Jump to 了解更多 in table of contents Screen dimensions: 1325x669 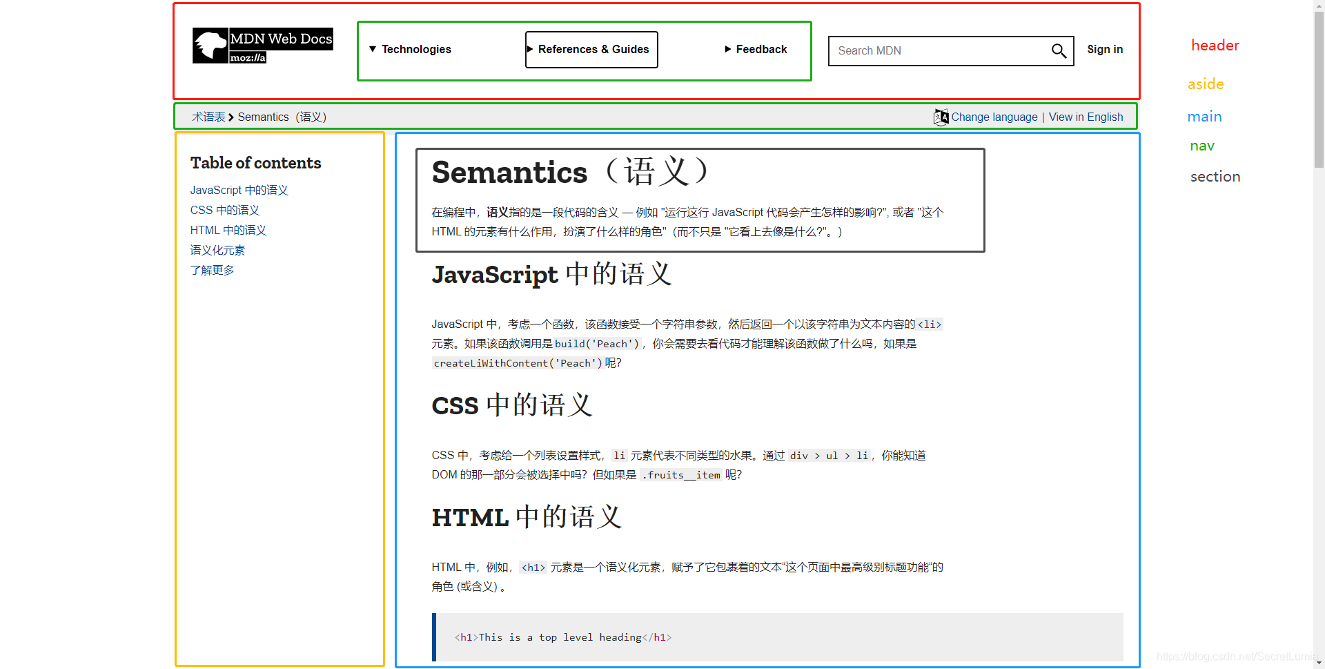point(213,270)
